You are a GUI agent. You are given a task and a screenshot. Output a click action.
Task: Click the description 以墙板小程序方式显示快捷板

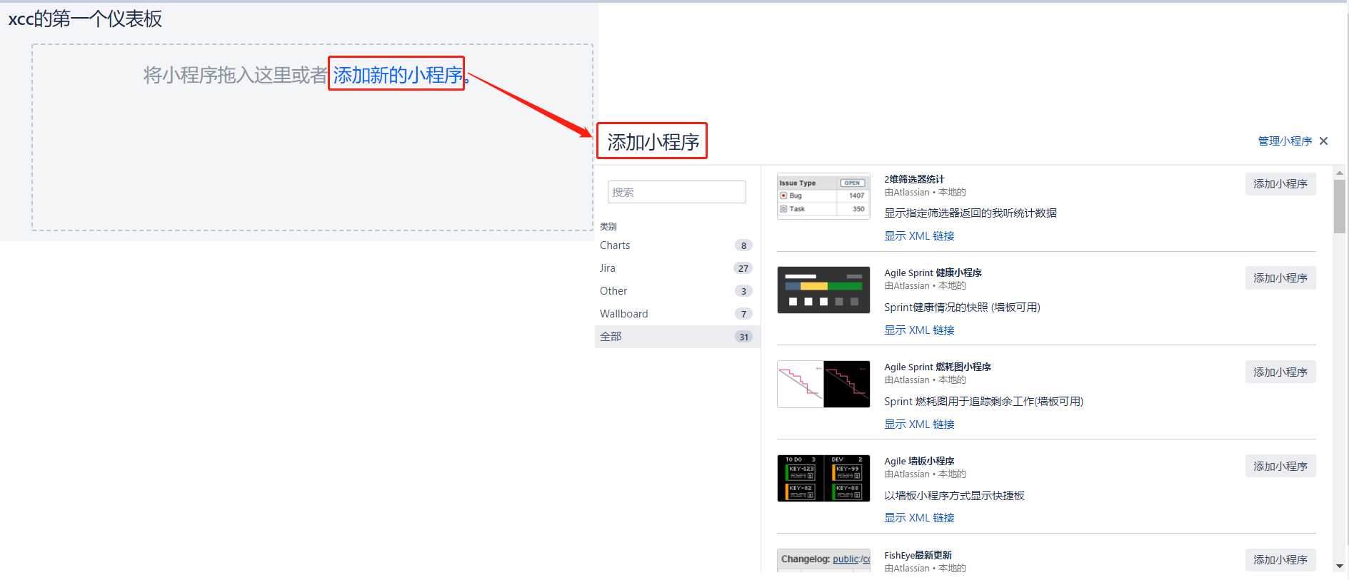pos(954,496)
